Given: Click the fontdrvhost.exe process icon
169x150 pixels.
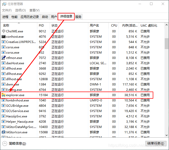Looking at the screenshot, I should pyautogui.click(x=4, y=100).
